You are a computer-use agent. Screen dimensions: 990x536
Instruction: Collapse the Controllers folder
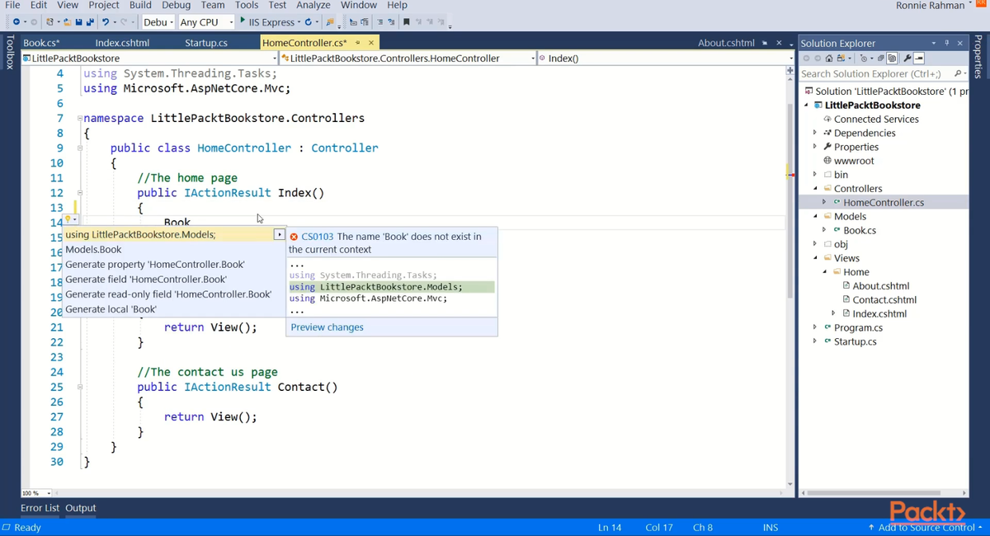tap(815, 189)
